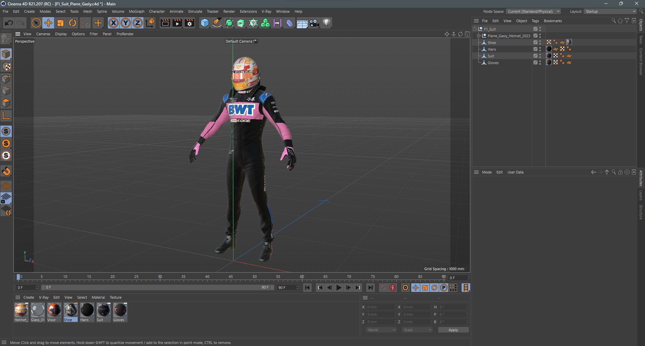Click the Record Active Objects button

click(x=383, y=288)
